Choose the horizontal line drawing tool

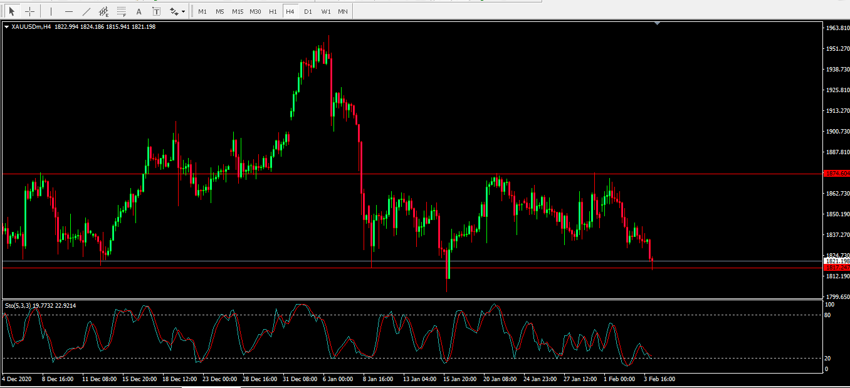click(x=69, y=11)
